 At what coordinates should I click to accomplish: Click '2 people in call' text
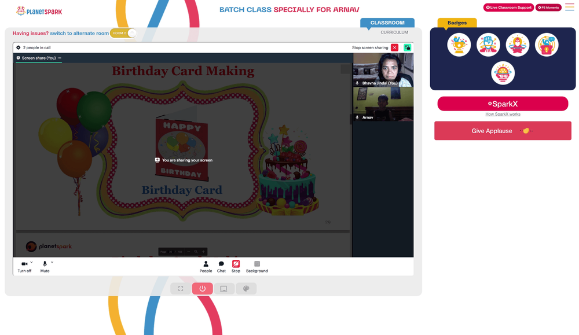click(x=36, y=47)
